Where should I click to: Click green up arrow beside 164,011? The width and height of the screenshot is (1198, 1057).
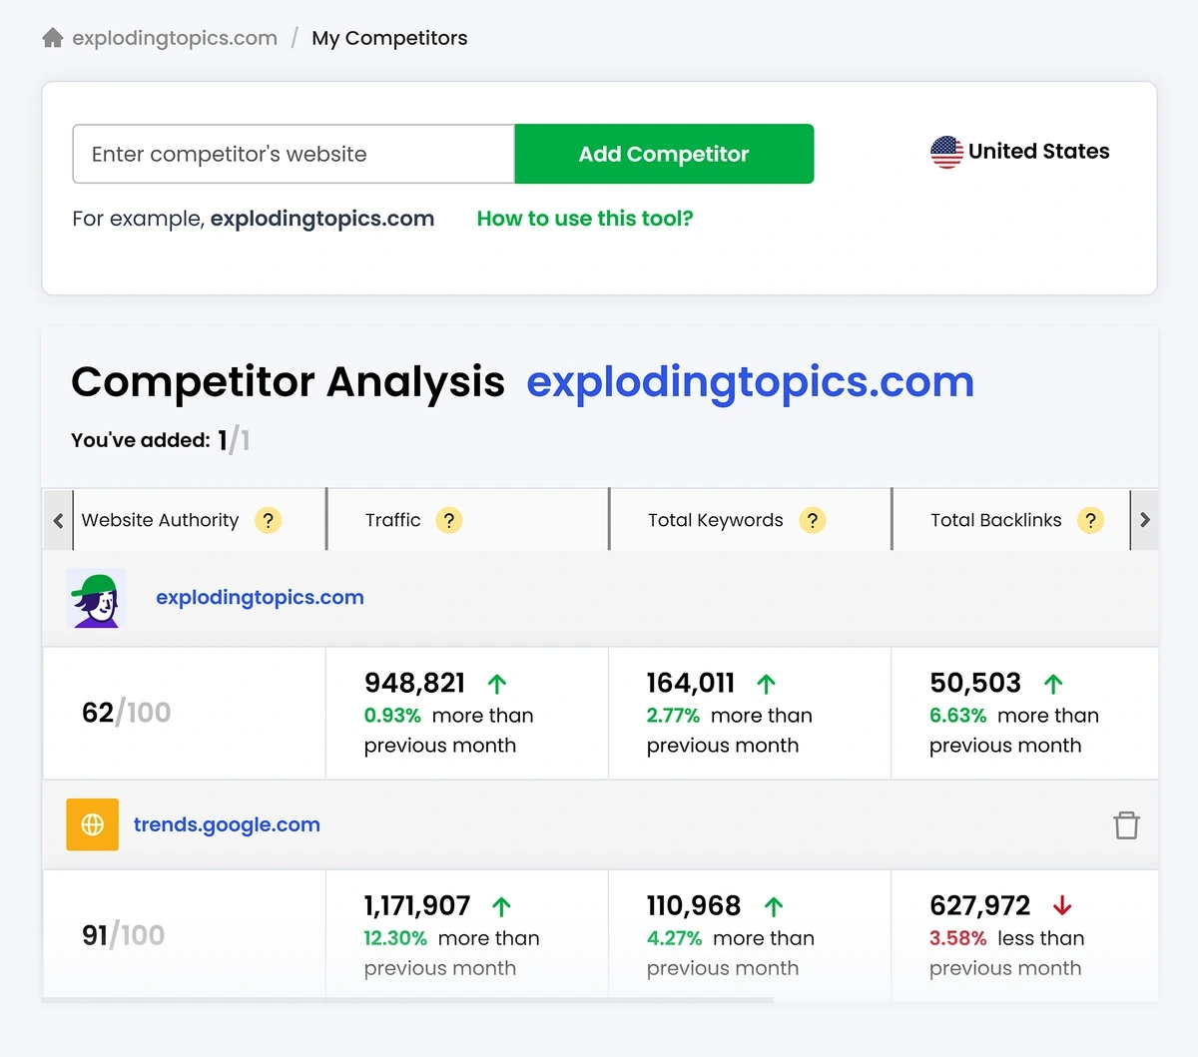[766, 684]
